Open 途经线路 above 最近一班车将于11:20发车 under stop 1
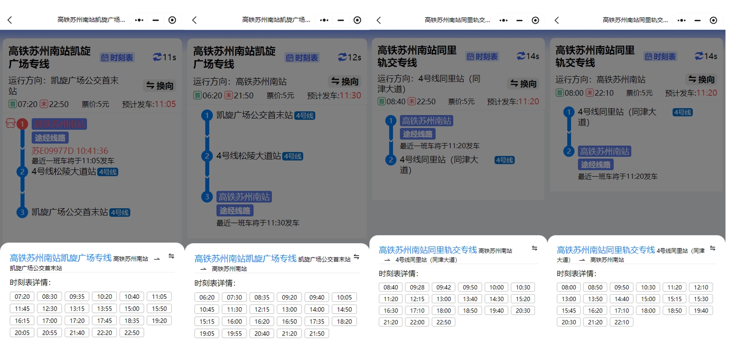 click(x=418, y=134)
